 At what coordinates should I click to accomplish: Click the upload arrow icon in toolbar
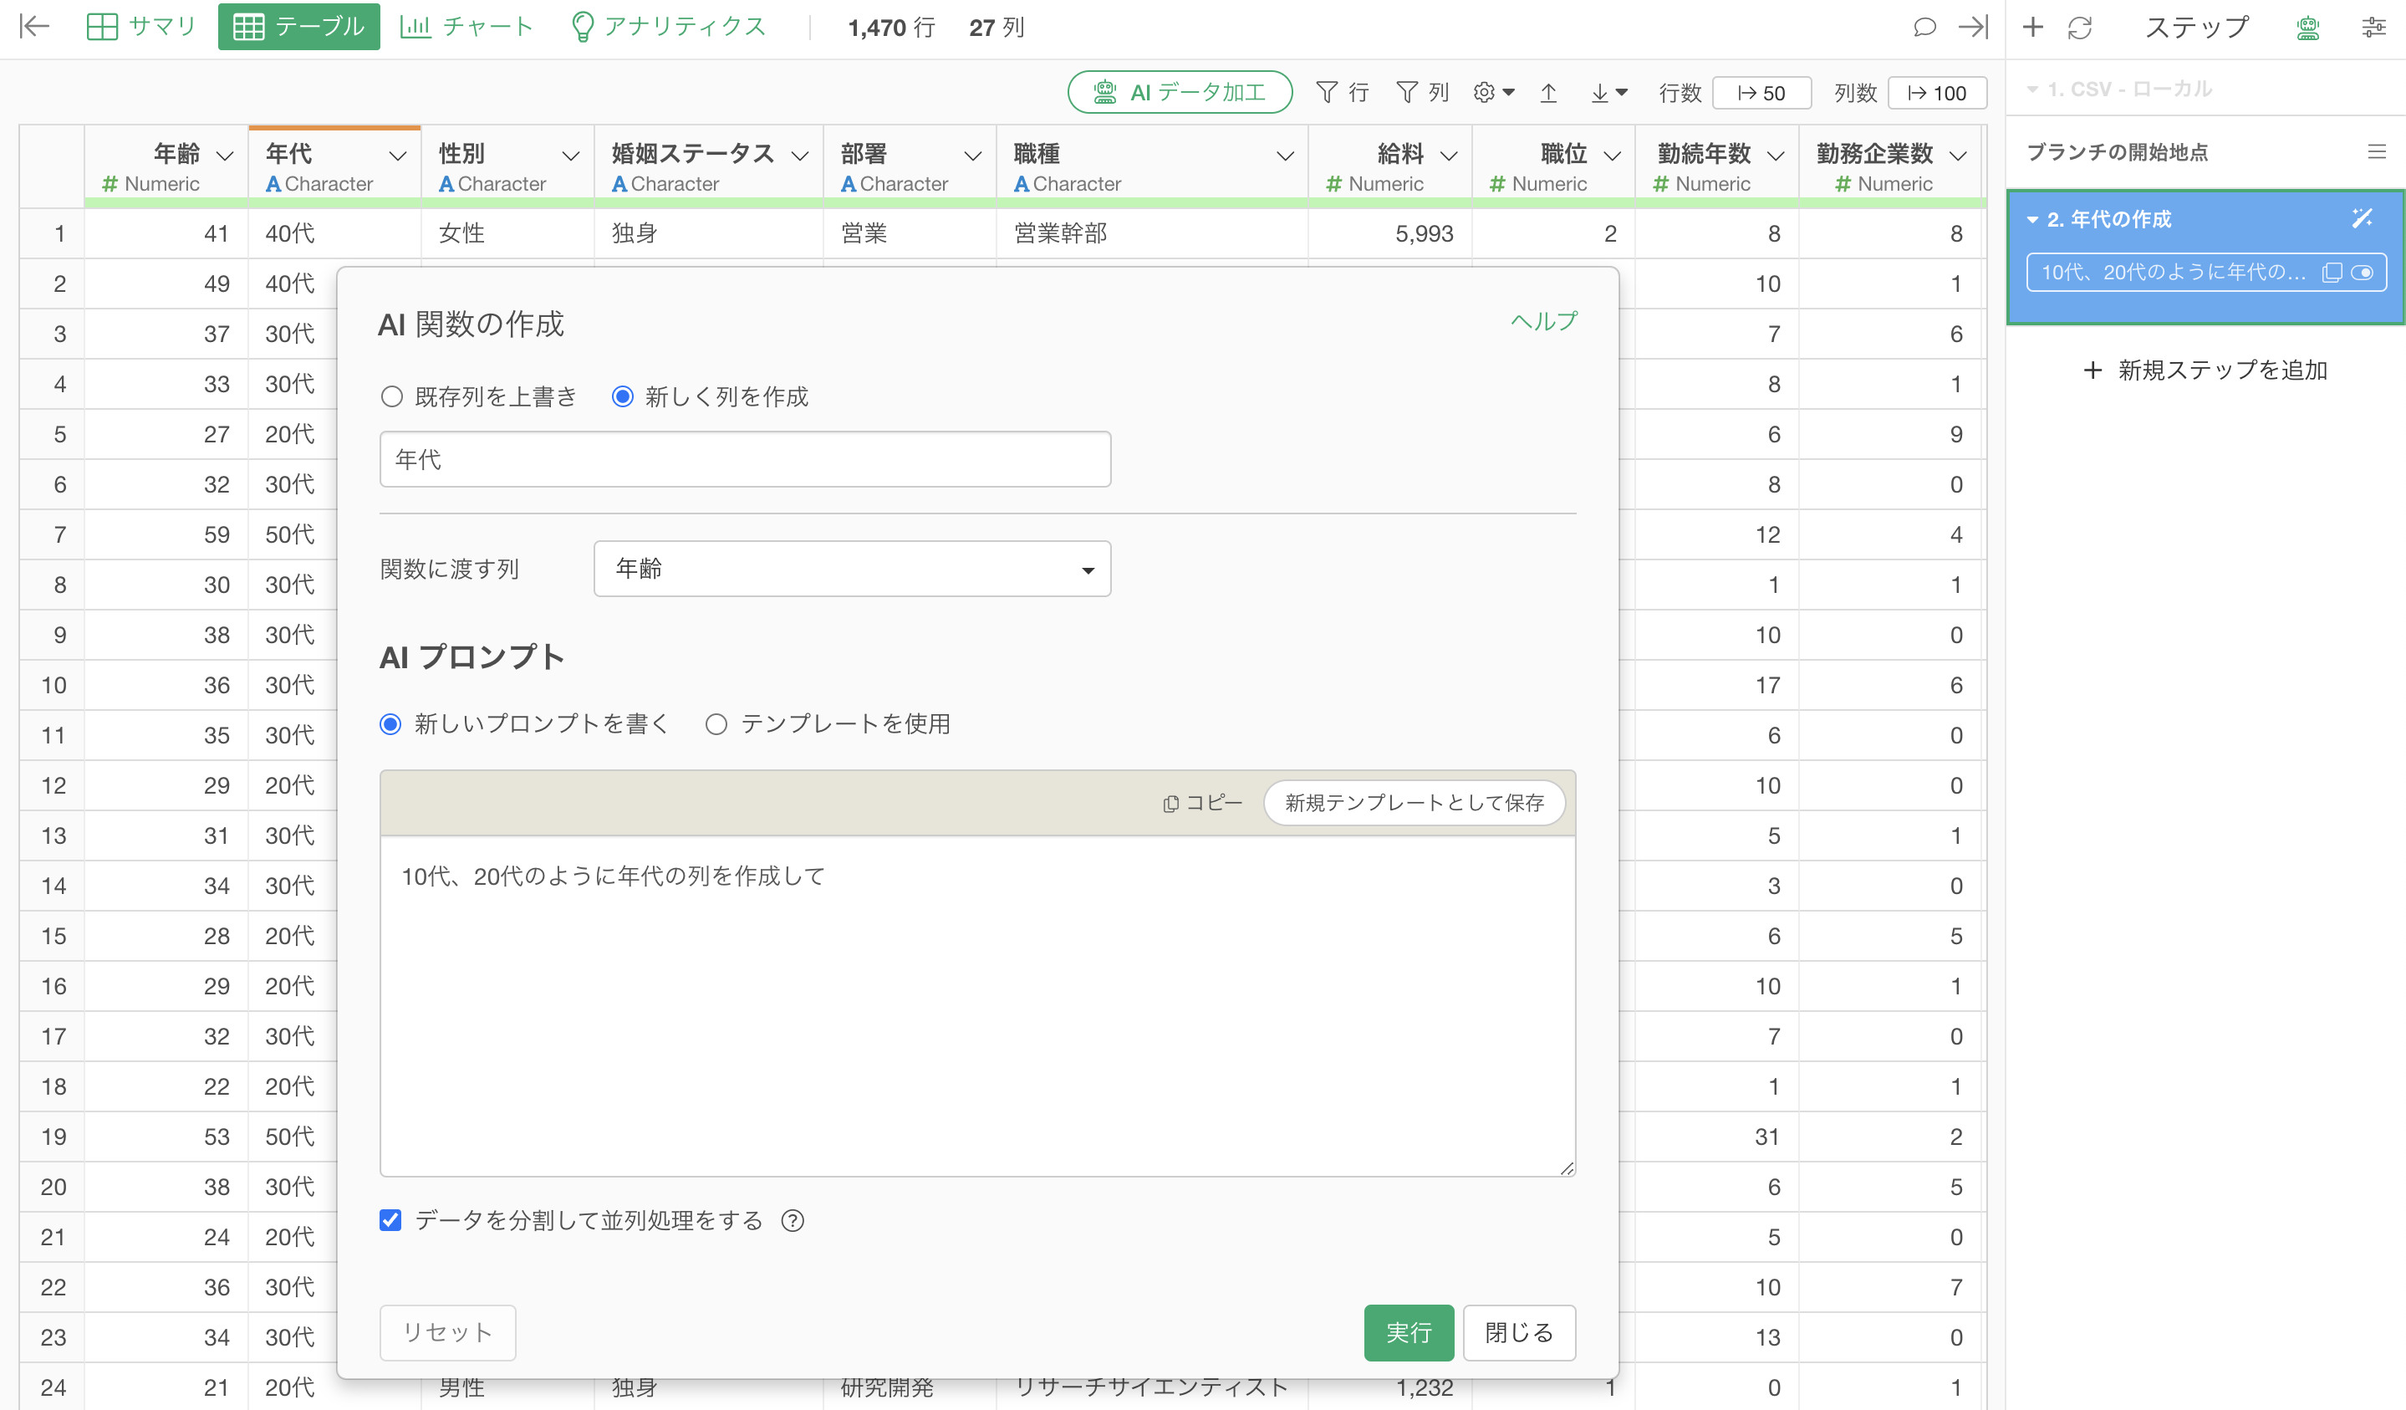click(1548, 93)
